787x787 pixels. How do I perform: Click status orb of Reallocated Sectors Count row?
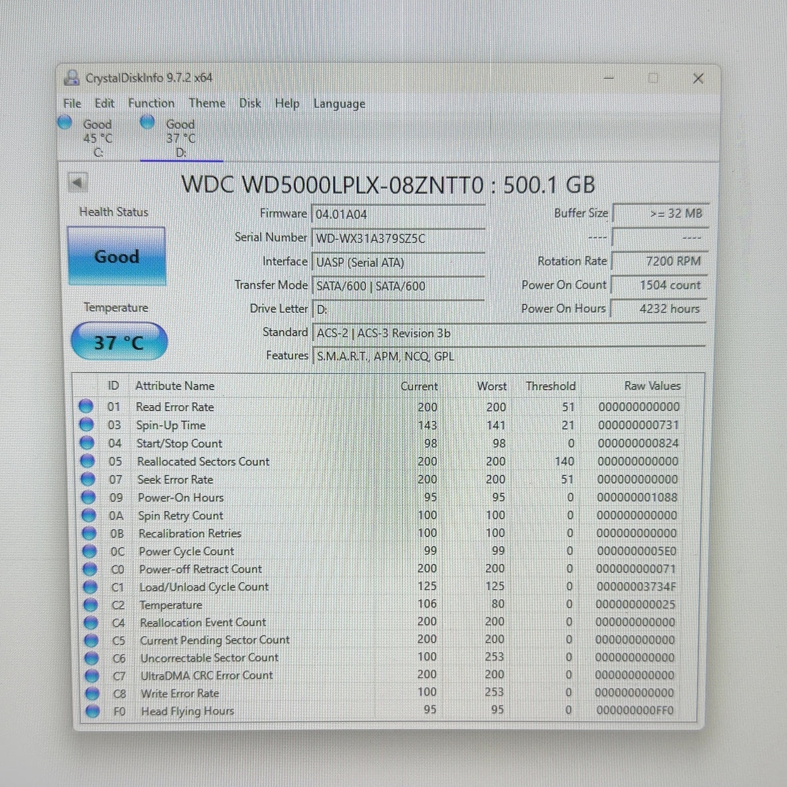pos(87,461)
